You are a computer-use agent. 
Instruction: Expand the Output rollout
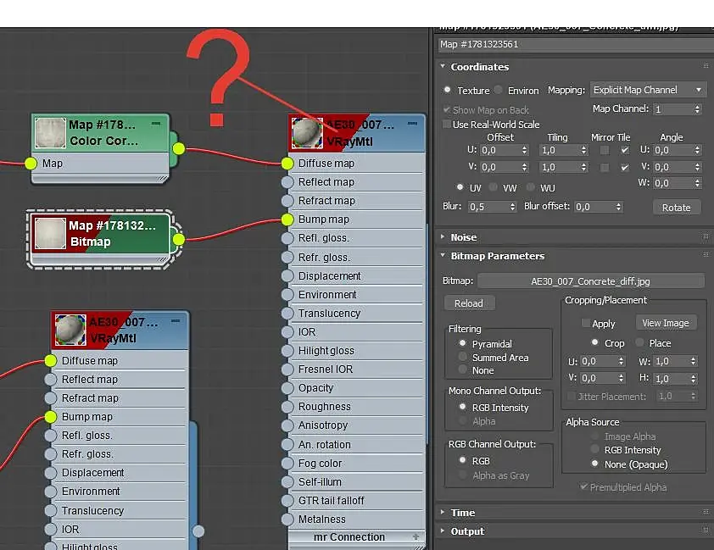coord(443,531)
